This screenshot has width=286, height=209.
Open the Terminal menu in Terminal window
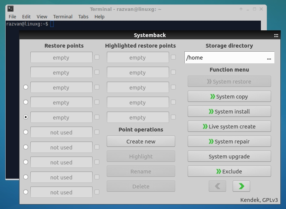coord(63,16)
